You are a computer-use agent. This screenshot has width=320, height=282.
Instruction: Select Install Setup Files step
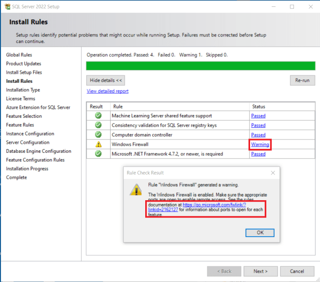coord(24,72)
